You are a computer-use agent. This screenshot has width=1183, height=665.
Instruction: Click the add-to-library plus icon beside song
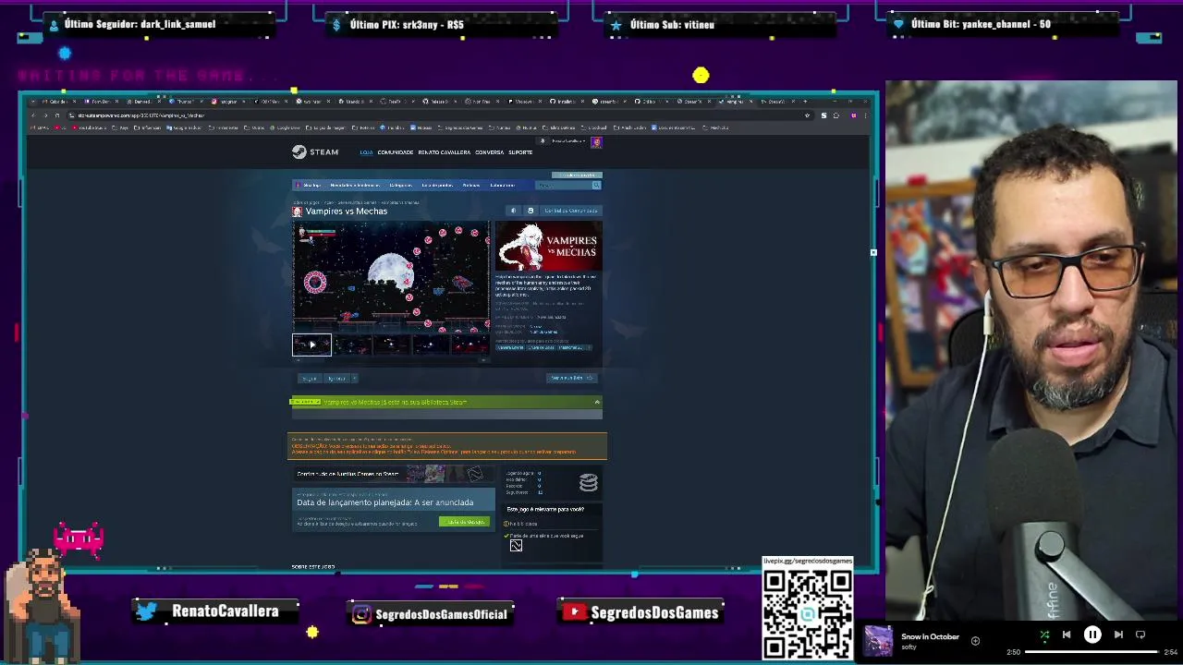point(975,640)
